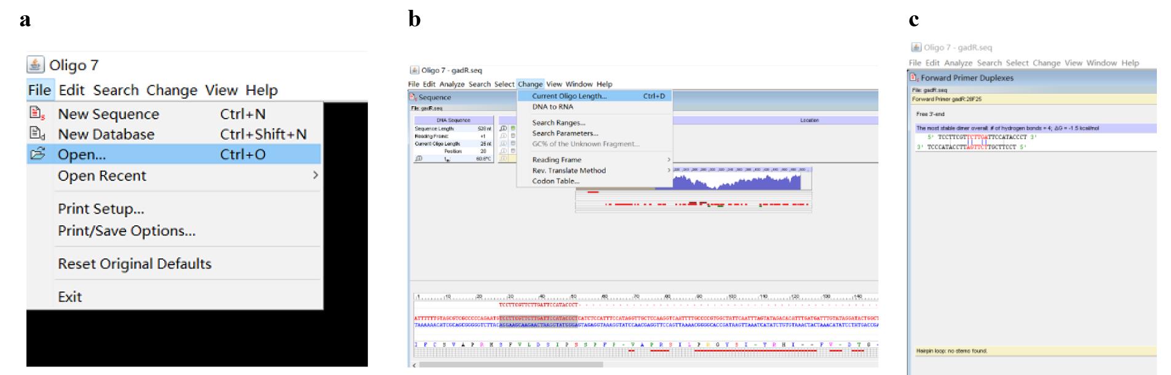The height and width of the screenshot is (375, 1171).
Task: Click the New Sequence document icon
Action: (37, 113)
